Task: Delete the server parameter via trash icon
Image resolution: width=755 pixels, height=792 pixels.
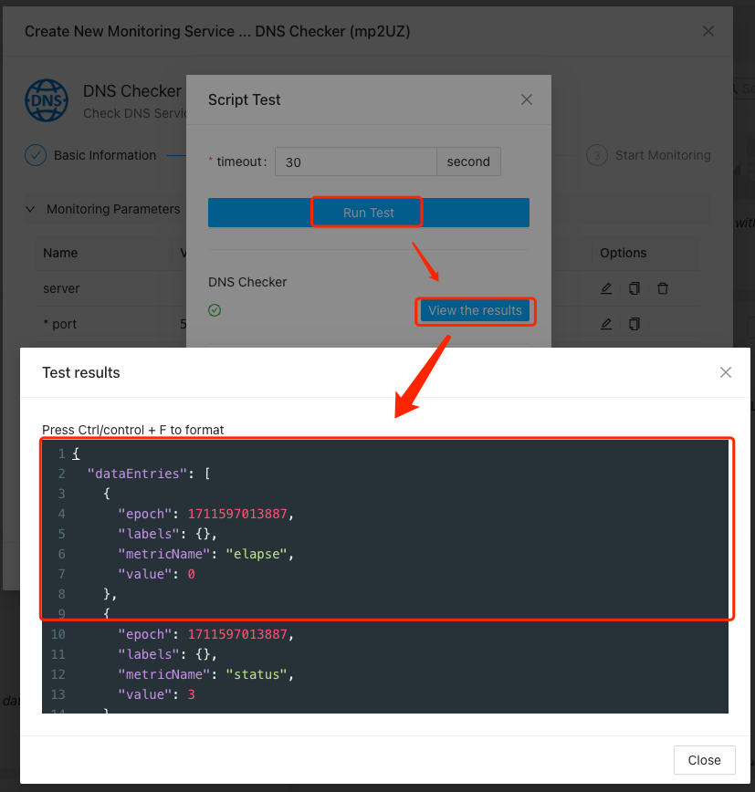Action: point(663,288)
